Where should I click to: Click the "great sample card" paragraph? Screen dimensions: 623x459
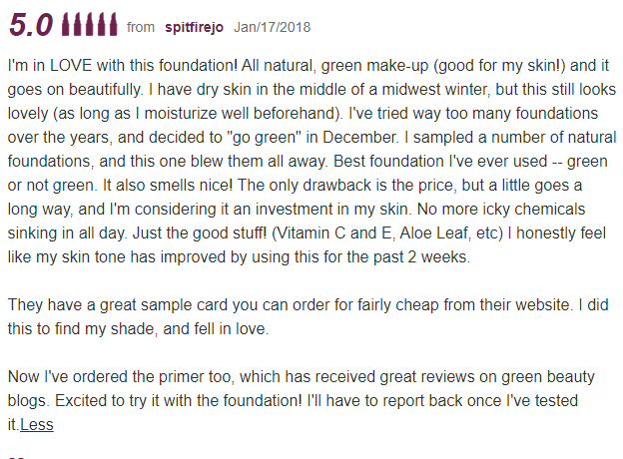[x=308, y=317]
